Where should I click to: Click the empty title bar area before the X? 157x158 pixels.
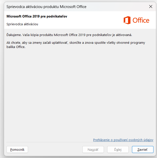click(x=115, y=7)
